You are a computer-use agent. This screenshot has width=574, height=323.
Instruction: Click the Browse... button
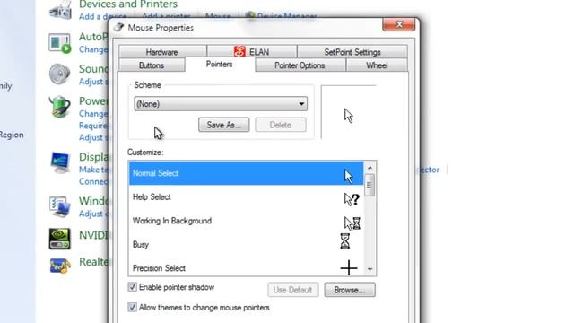[x=350, y=290]
